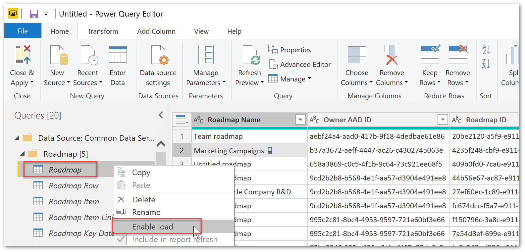Click the Rename context menu entry

coord(174,212)
